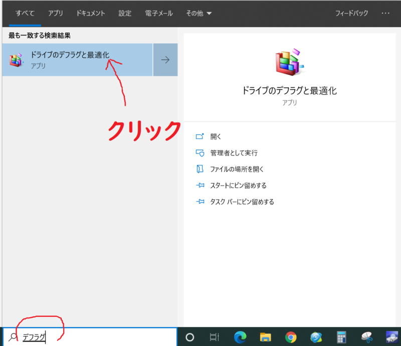Click the 最も一致する検索結果 heading
Image resolution: width=401 pixels, height=346 pixels.
point(40,35)
